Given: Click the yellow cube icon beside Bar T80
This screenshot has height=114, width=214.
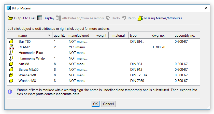Looking at the screenshot, I should 11,41.
